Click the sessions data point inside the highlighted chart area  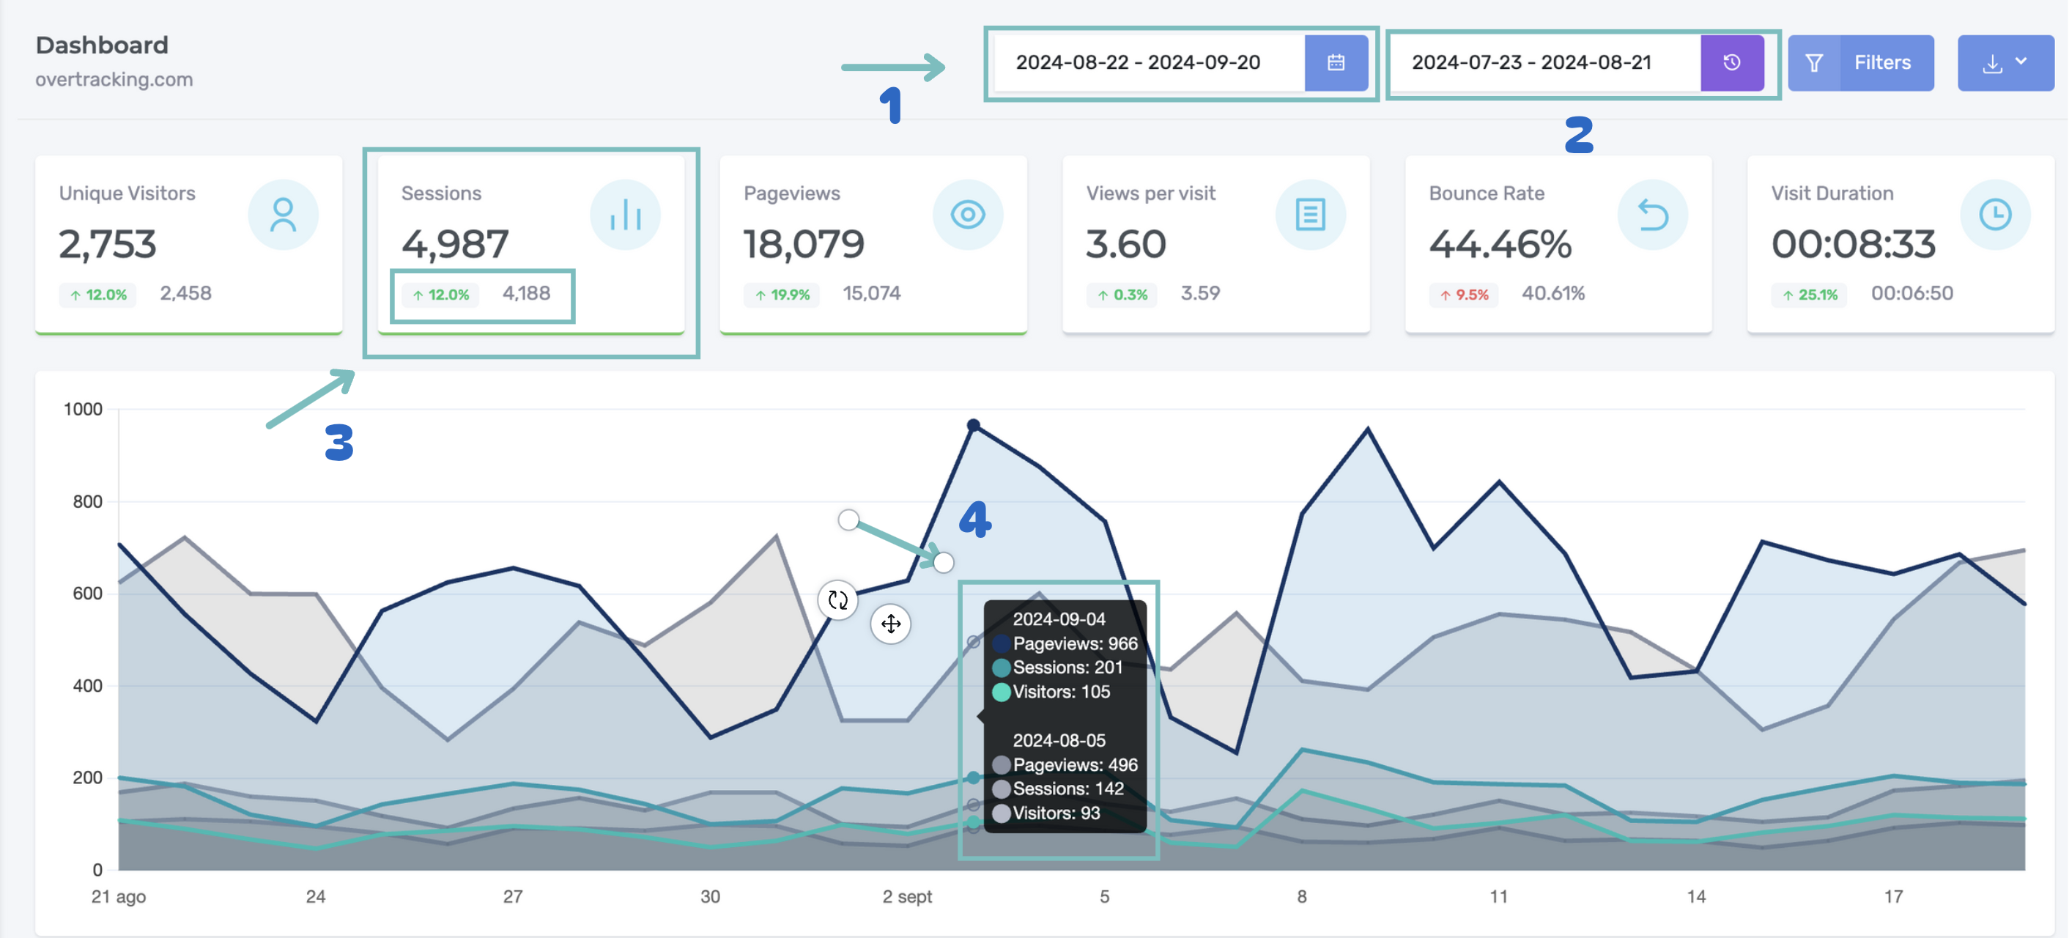tap(974, 778)
